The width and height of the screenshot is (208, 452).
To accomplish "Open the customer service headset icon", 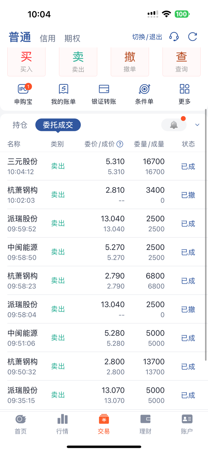I will 174,36.
